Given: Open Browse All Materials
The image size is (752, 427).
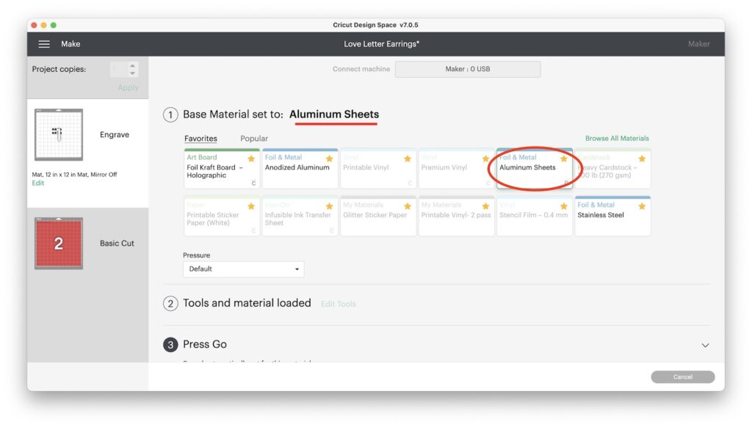Looking at the screenshot, I should 617,139.
